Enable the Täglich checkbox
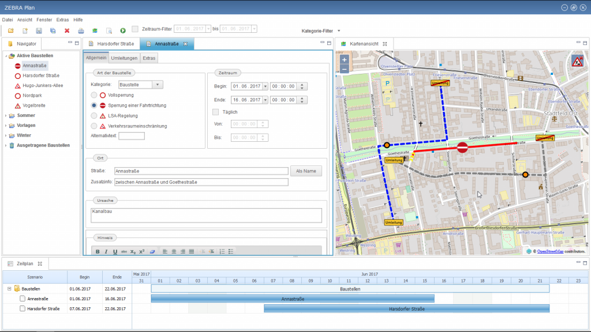The height and width of the screenshot is (332, 591). point(216,112)
